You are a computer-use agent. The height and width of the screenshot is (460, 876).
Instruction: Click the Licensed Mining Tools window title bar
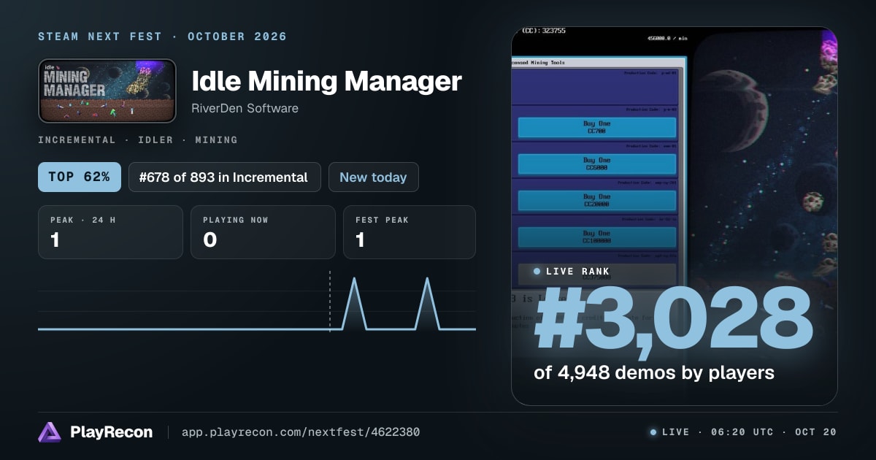click(x=599, y=63)
